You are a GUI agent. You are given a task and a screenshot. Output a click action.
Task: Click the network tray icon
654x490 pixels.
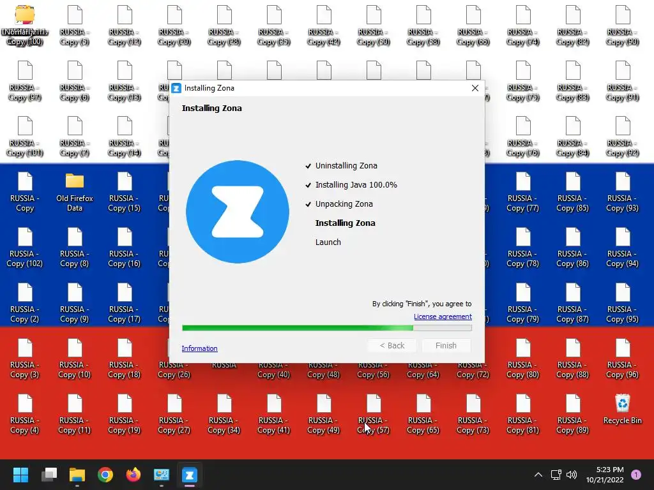[556, 475]
